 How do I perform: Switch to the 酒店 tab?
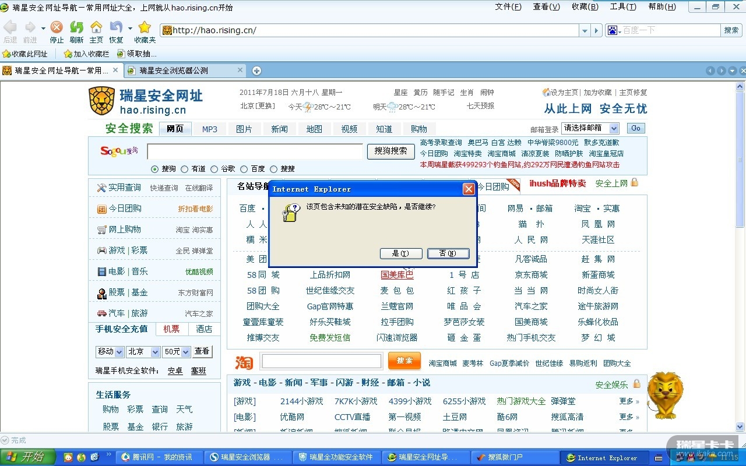204,329
